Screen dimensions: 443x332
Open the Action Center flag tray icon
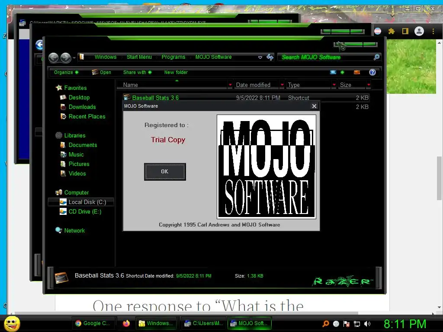[x=347, y=324]
